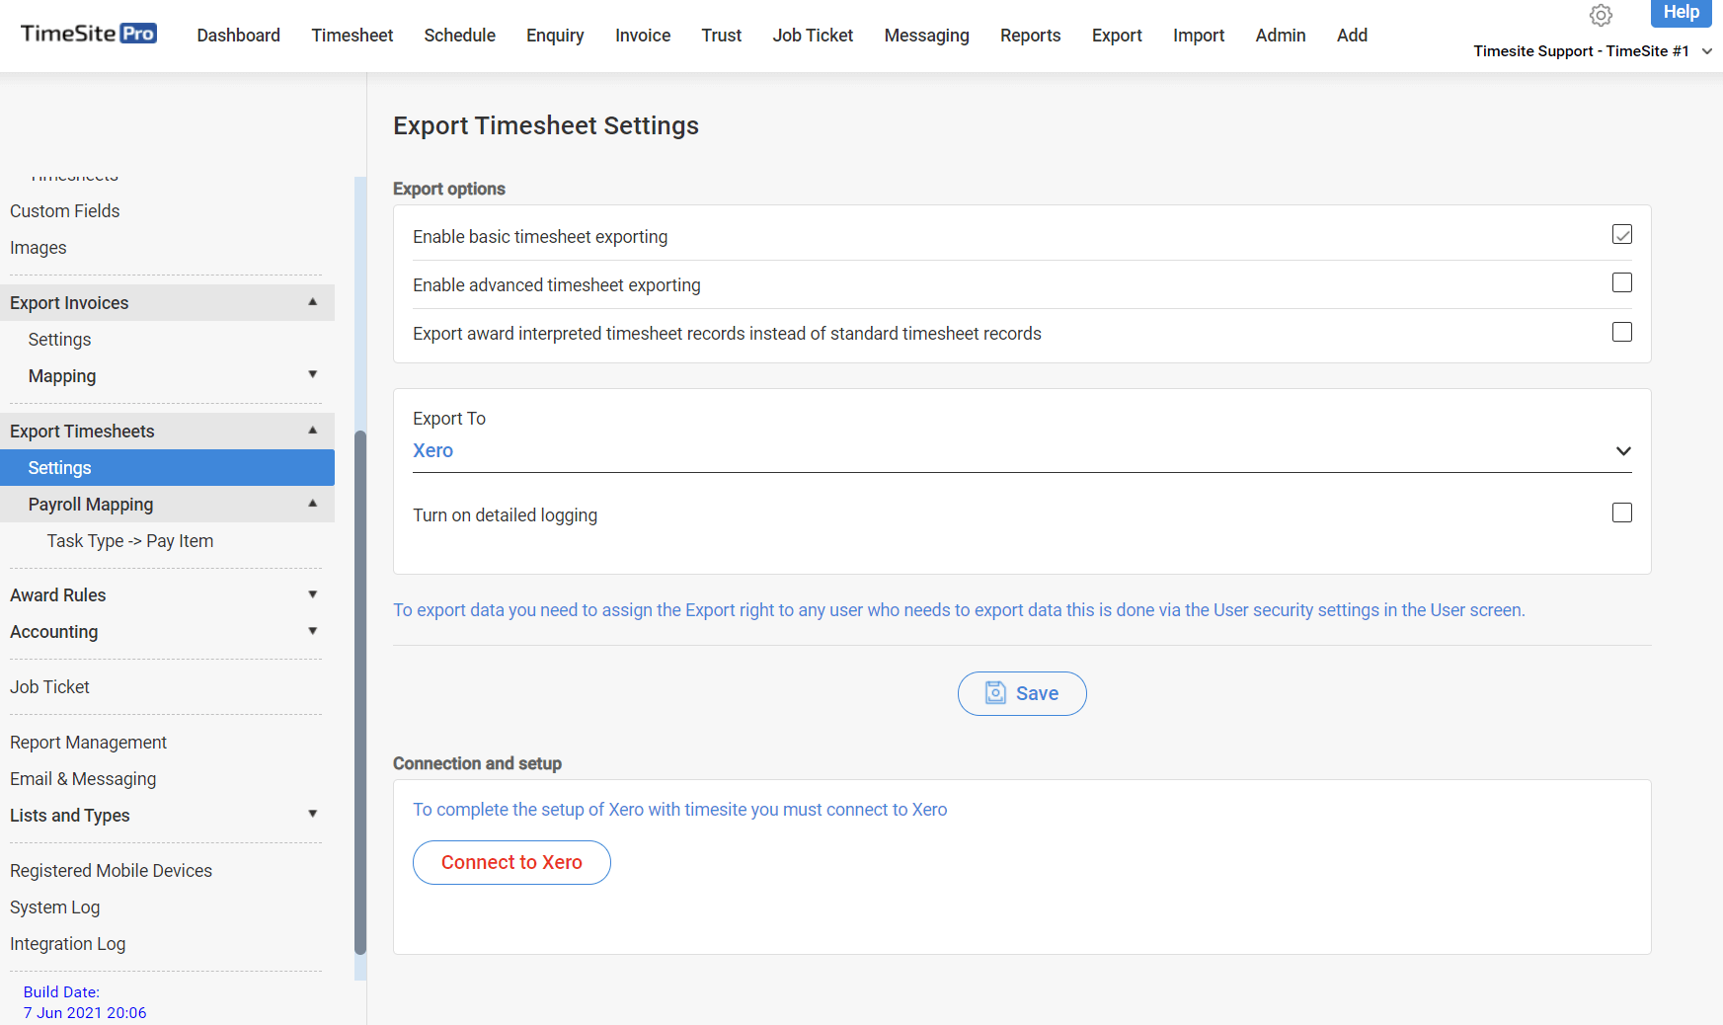This screenshot has height=1025, width=1723.
Task: Open the Invoice menu
Action: [x=643, y=36]
